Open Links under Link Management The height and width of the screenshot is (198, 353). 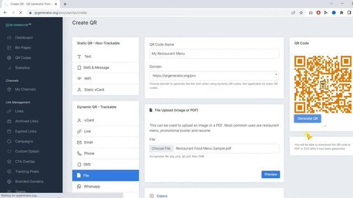tap(19, 111)
